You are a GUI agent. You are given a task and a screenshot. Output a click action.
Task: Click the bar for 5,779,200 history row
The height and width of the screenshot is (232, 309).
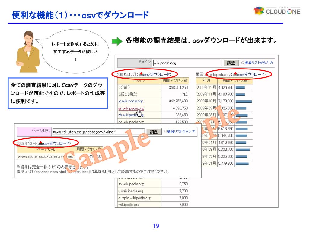click(242, 163)
